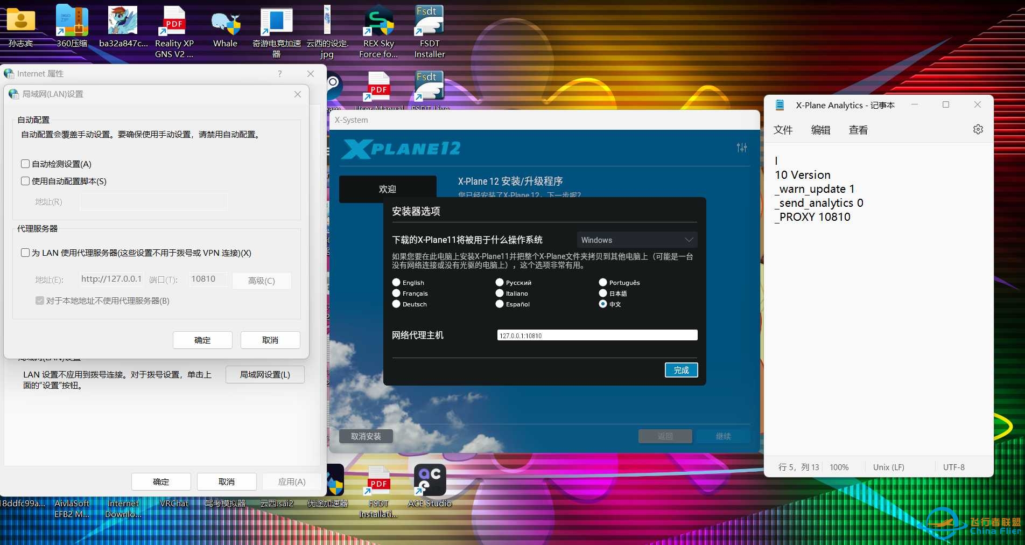
Task: Open the 孙志宾 user folder icon
Action: pyautogui.click(x=20, y=26)
